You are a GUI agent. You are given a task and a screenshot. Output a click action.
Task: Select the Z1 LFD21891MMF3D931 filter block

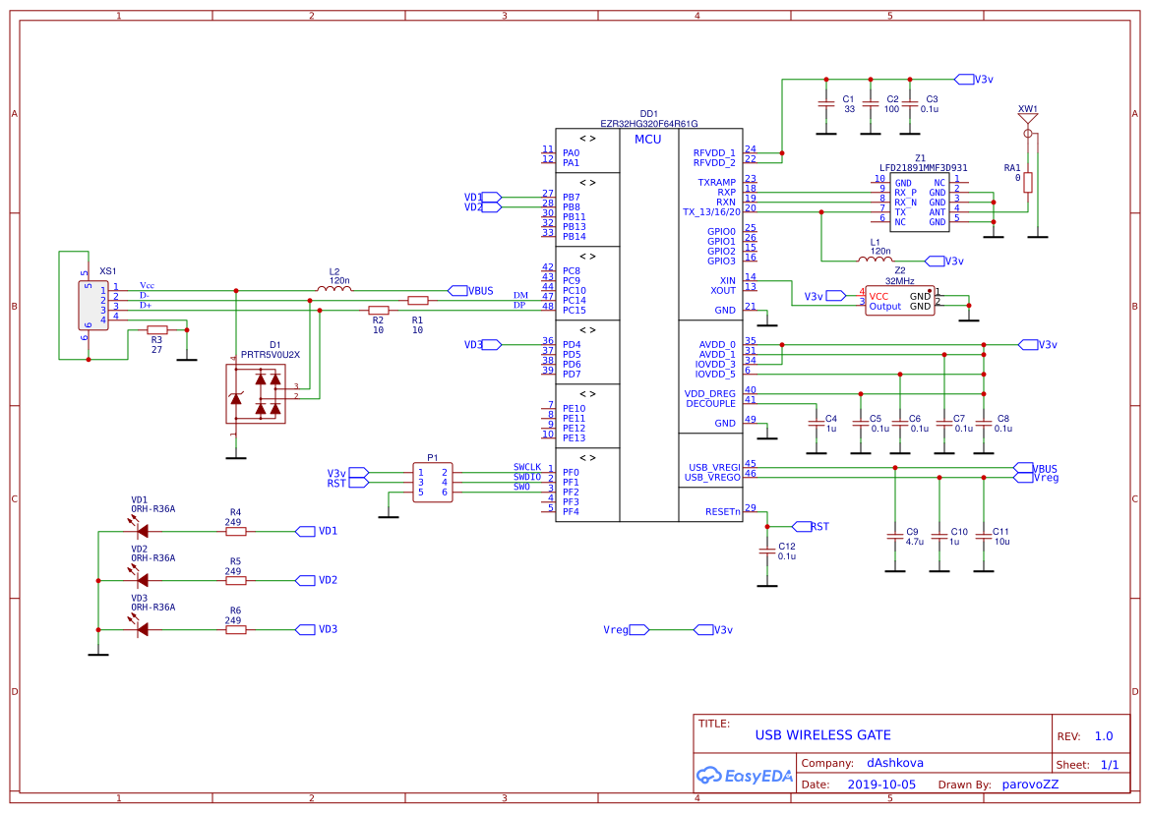tap(920, 203)
